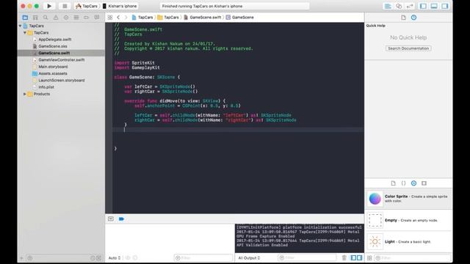The height and width of the screenshot is (264, 470).
Task: Collapse the TapCars project root
Action: click(21, 26)
